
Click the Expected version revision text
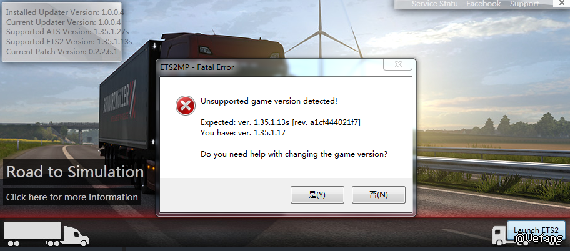coord(281,122)
